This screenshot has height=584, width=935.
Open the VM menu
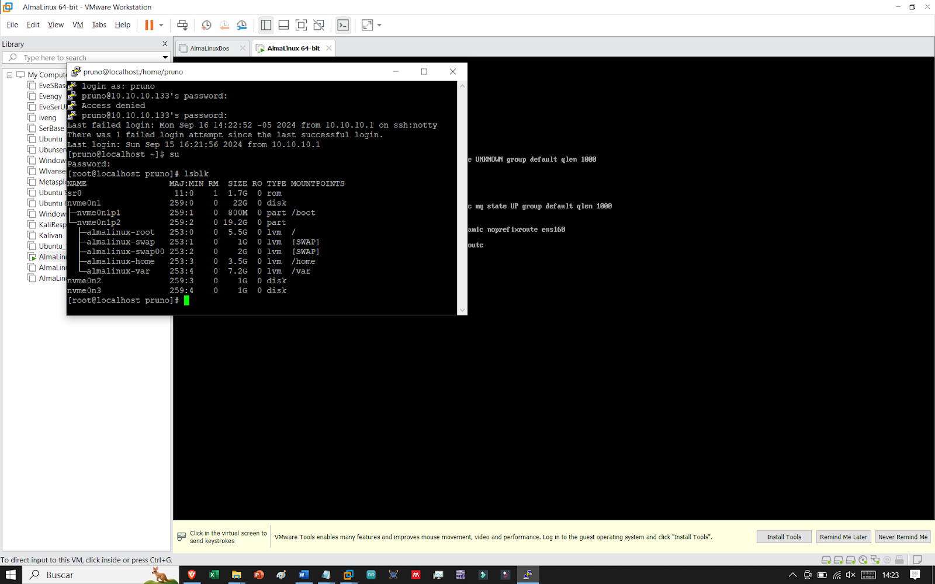click(78, 25)
